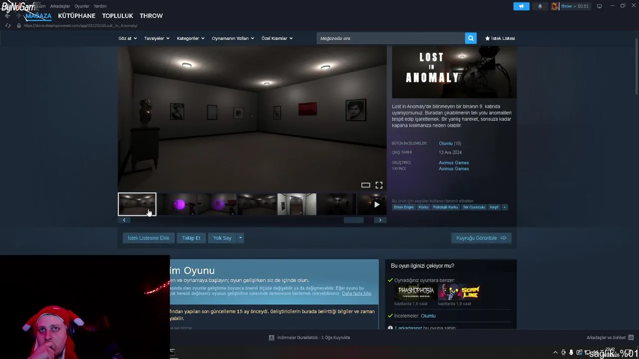The height and width of the screenshot is (359, 639).
Task: Click the Olumlu link under İncelemeler
Action: click(x=428, y=316)
